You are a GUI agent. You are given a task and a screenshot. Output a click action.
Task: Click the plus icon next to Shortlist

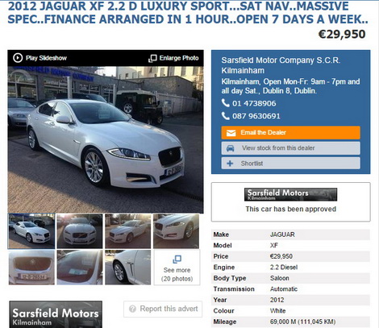click(230, 164)
